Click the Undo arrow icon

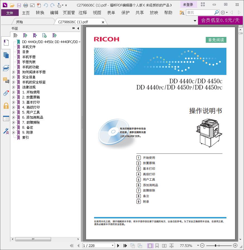[x=46, y=5]
